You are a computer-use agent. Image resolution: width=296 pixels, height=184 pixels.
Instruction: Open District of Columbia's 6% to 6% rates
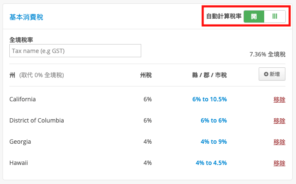(213, 120)
